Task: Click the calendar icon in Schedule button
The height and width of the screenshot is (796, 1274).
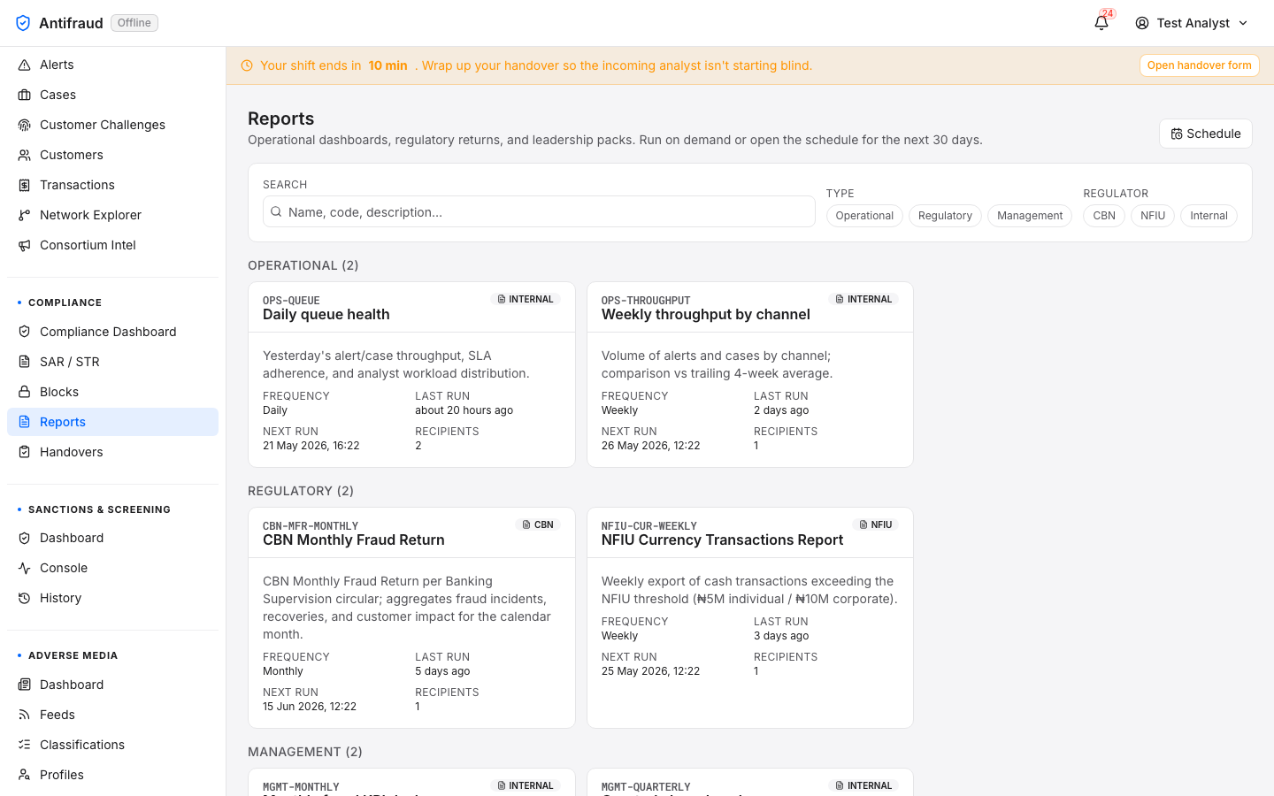Action: (x=1177, y=134)
